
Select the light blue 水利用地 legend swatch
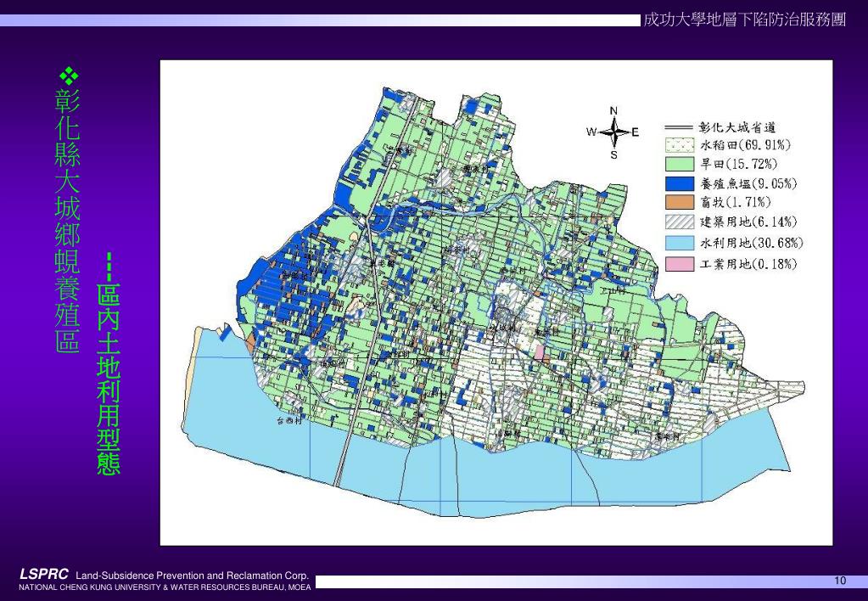679,243
